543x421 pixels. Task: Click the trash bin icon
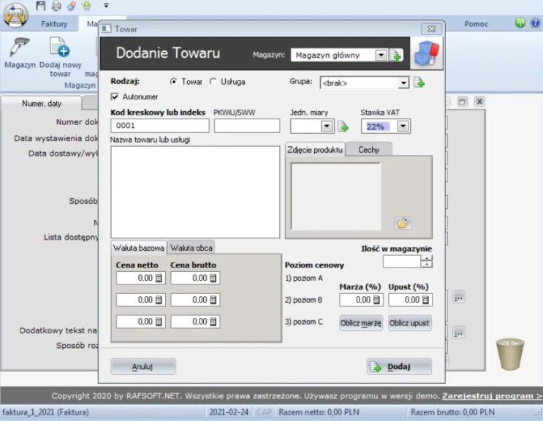[510, 354]
